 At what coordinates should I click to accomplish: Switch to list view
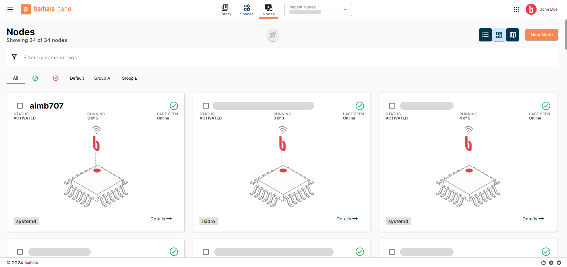tap(485, 35)
